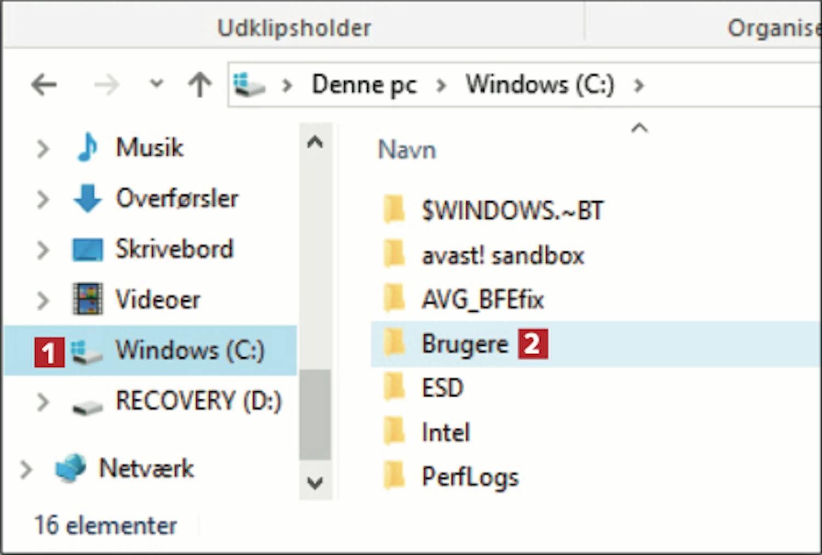Image resolution: width=822 pixels, height=555 pixels.
Task: Expand the Netværk tree node
Action: (x=25, y=470)
